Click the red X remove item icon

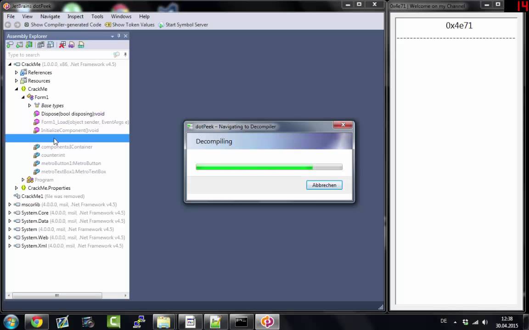(x=62, y=45)
